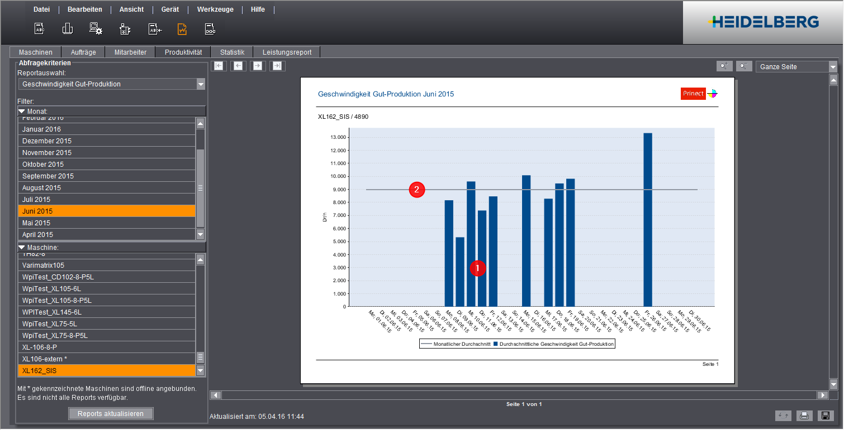Zoom into the report with the magnifier plus icon

tap(724, 66)
